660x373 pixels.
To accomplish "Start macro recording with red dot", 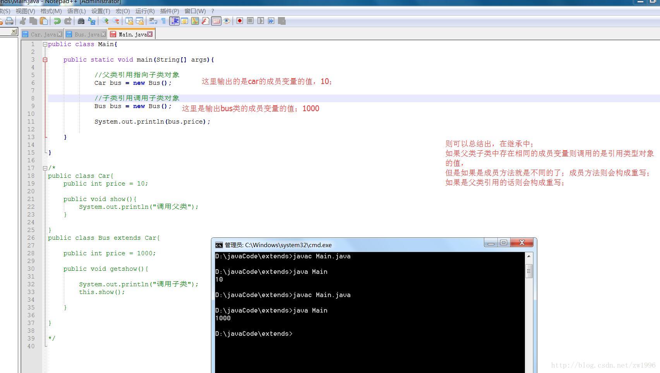I will pos(240,21).
